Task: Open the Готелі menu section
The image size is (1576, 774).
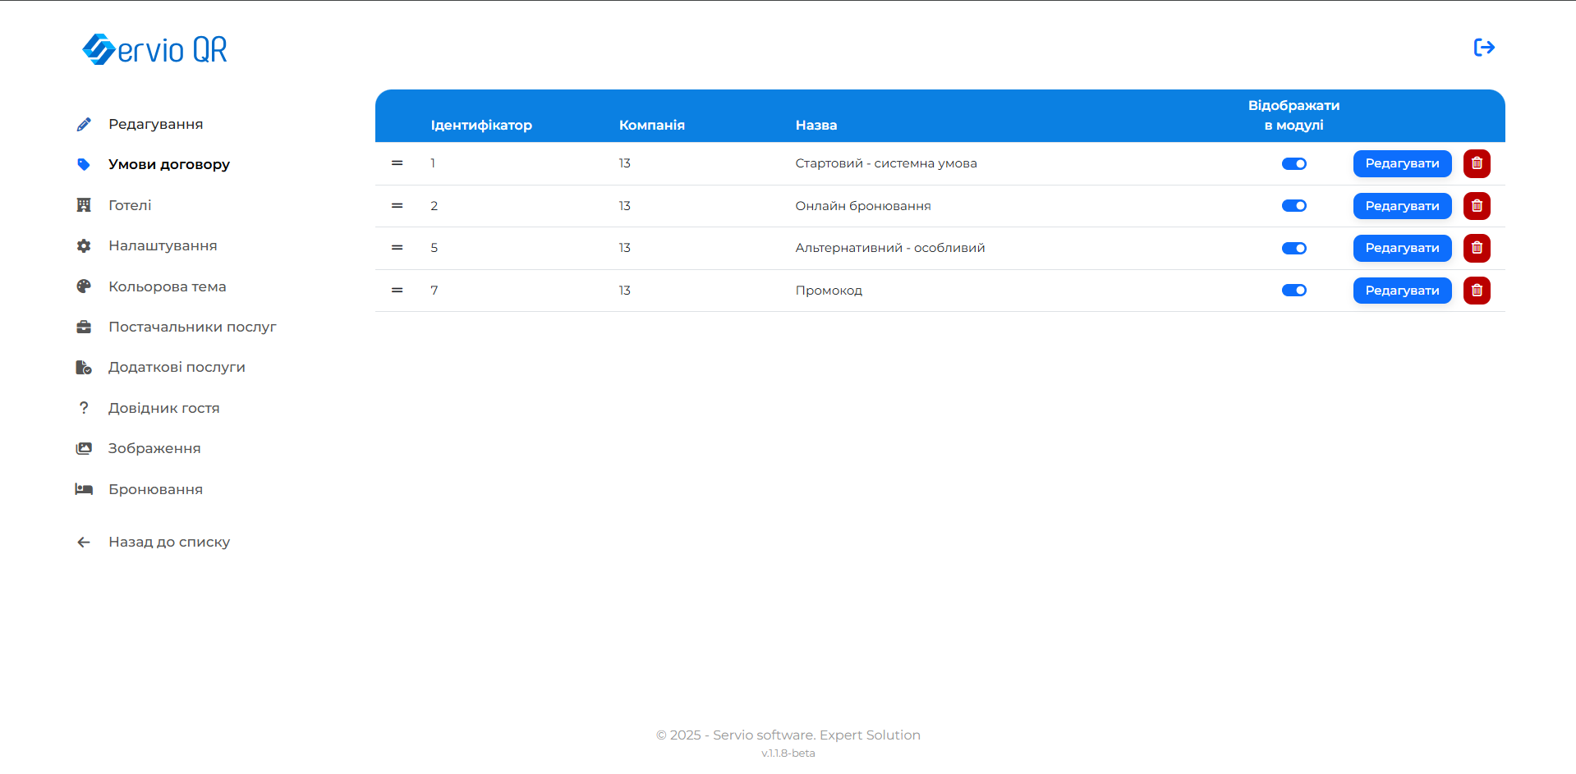Action: coord(130,205)
